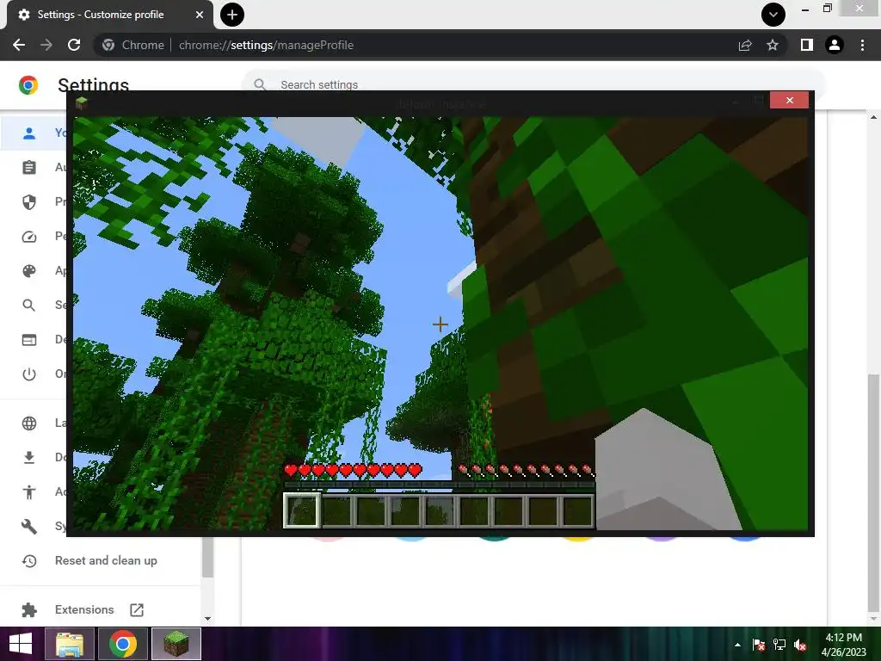Restore down the Chrome window
Image resolution: width=881 pixels, height=661 pixels.
828,9
